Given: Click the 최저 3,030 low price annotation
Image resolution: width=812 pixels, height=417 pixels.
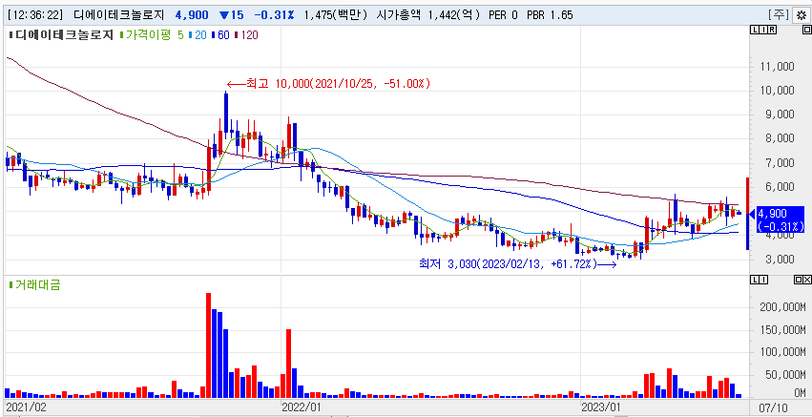Looking at the screenshot, I should tap(518, 264).
